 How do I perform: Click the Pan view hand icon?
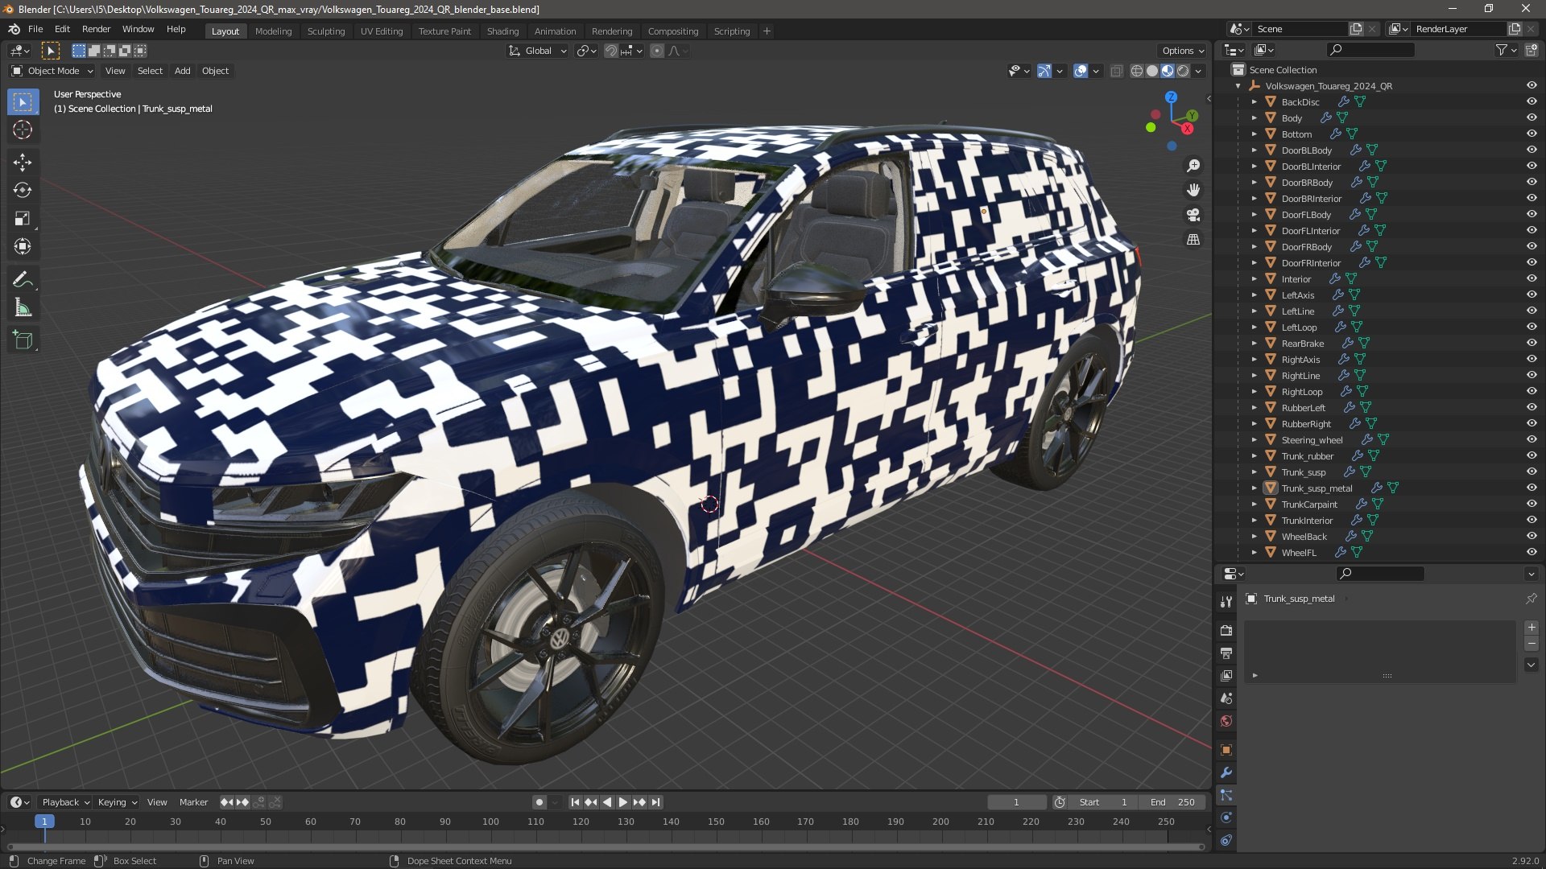coord(1193,190)
